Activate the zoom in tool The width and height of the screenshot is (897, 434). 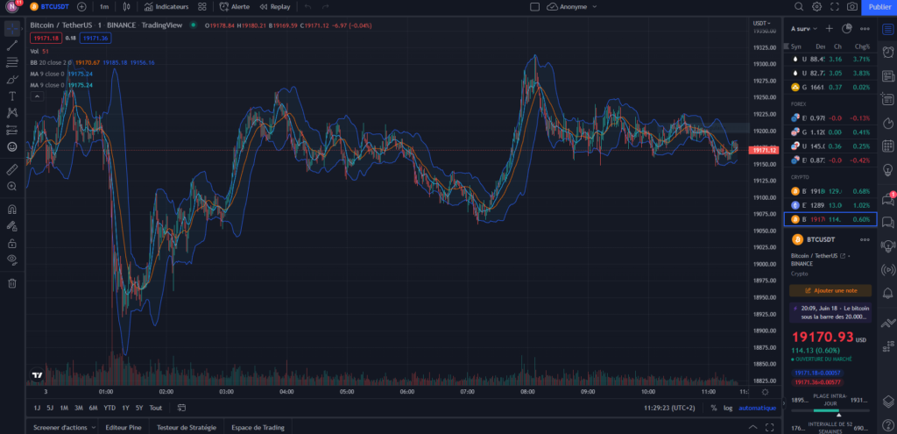tap(12, 186)
